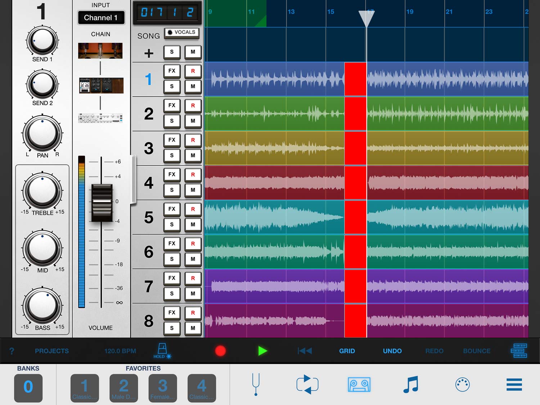Screen dimensions: 540x405
Task: Click the volume fader handle
Action: [102, 203]
